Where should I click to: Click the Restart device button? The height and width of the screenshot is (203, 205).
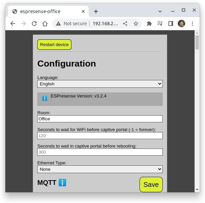click(x=54, y=44)
